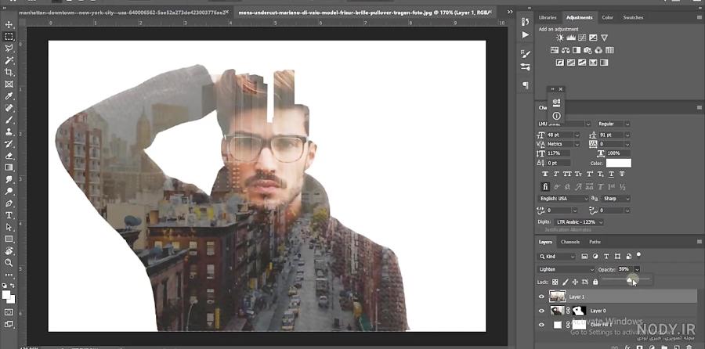Select the Move tool

9,24
